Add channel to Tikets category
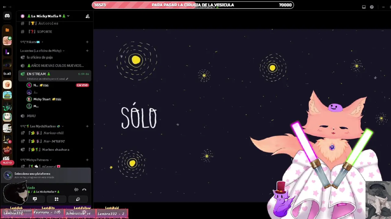Image resolution: width=391 pixels, height=219 pixels. point(87,42)
